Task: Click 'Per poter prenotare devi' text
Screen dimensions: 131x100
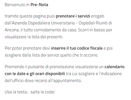Action: [x=27, y=48]
